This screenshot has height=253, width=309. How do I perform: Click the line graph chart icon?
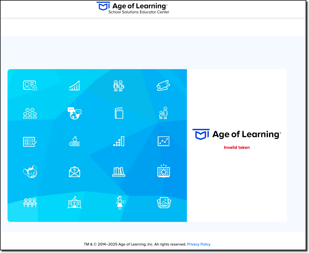(x=163, y=141)
